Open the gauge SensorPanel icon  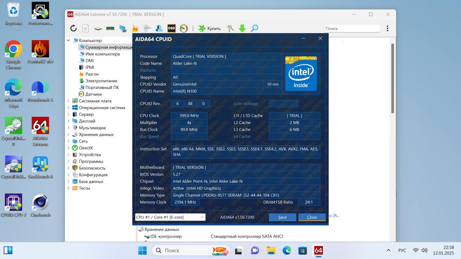184,28
